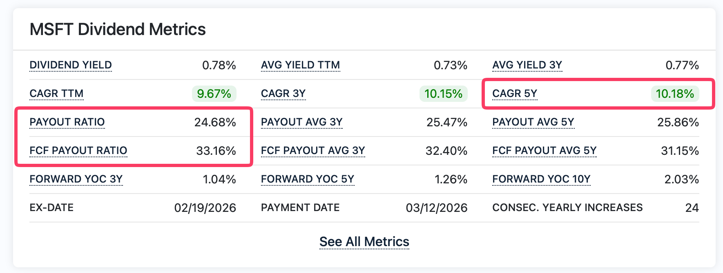This screenshot has width=723, height=273.
Task: Click the See All Metrics link
Action: point(364,242)
